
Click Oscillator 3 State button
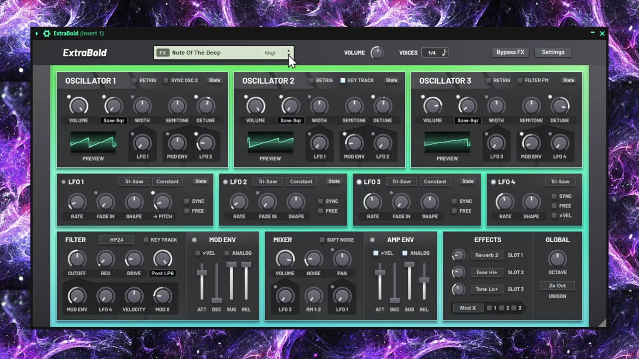coord(569,80)
